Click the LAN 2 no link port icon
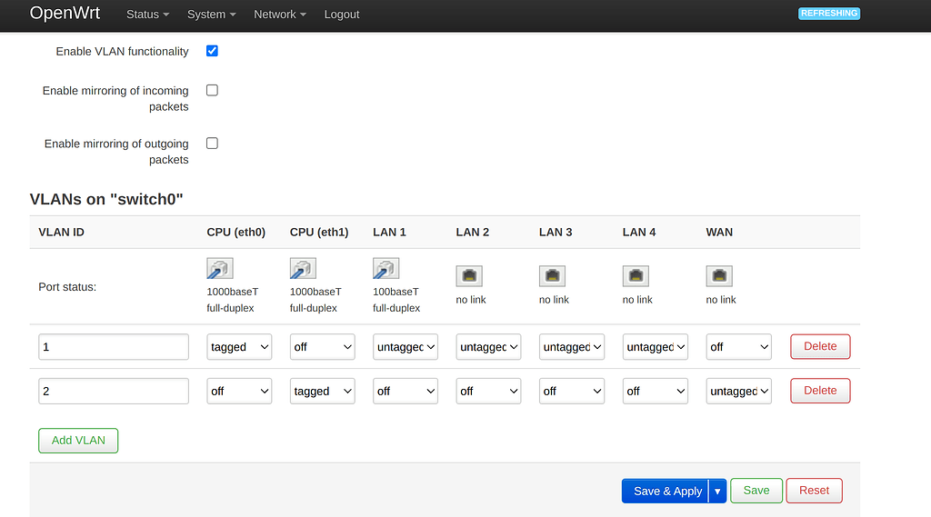 pyautogui.click(x=469, y=276)
